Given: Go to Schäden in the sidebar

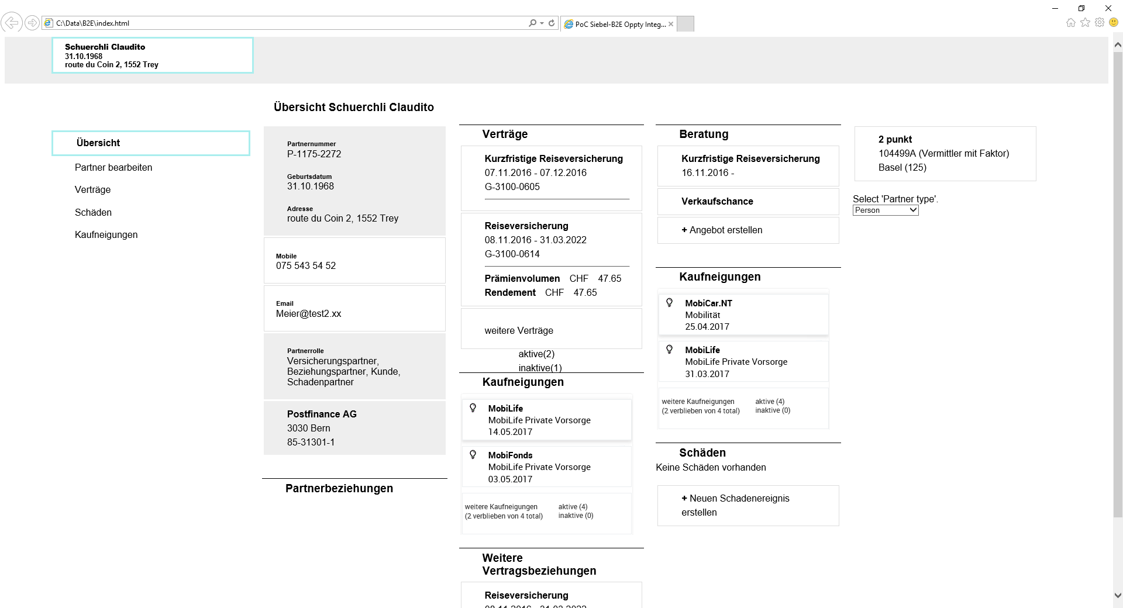Looking at the screenshot, I should pyautogui.click(x=93, y=213).
